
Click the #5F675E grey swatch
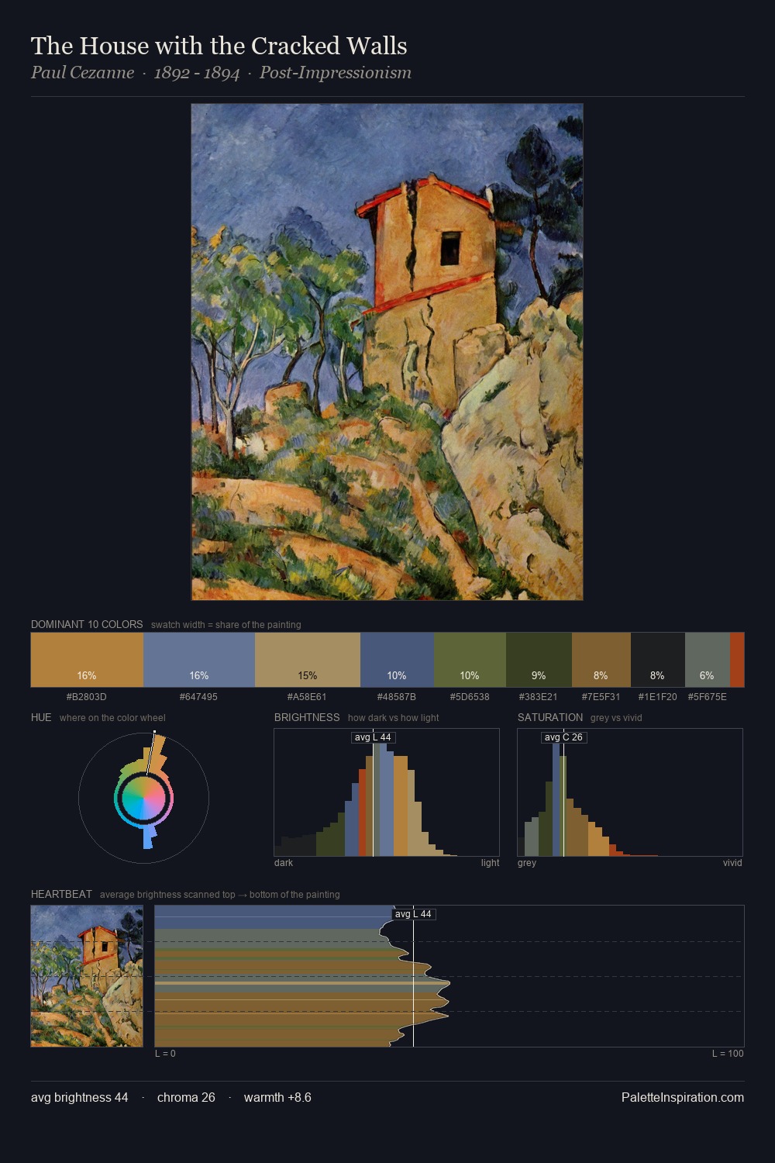(x=708, y=660)
